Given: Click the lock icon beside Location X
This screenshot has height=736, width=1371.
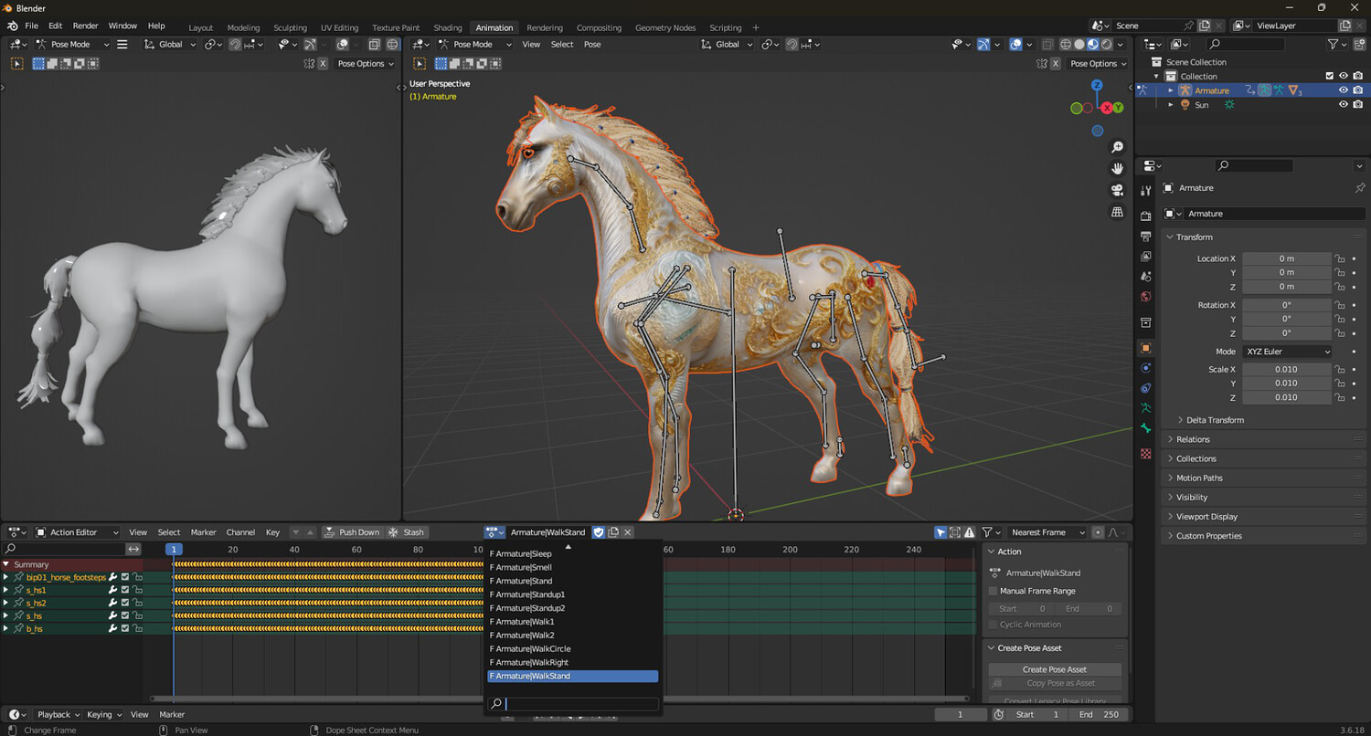Looking at the screenshot, I should [1340, 259].
